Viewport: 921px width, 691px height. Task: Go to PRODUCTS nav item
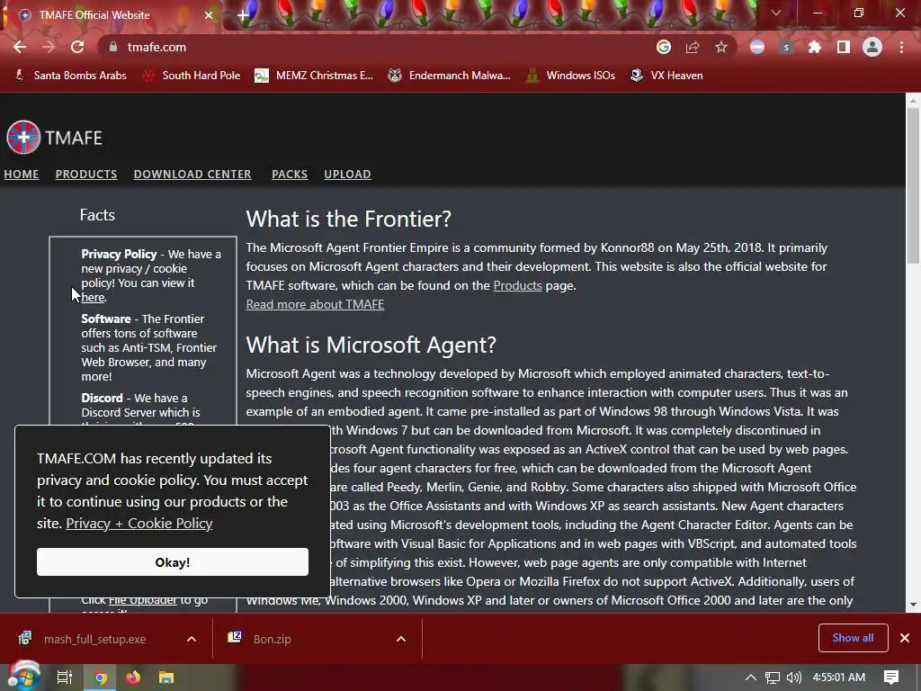(x=86, y=175)
